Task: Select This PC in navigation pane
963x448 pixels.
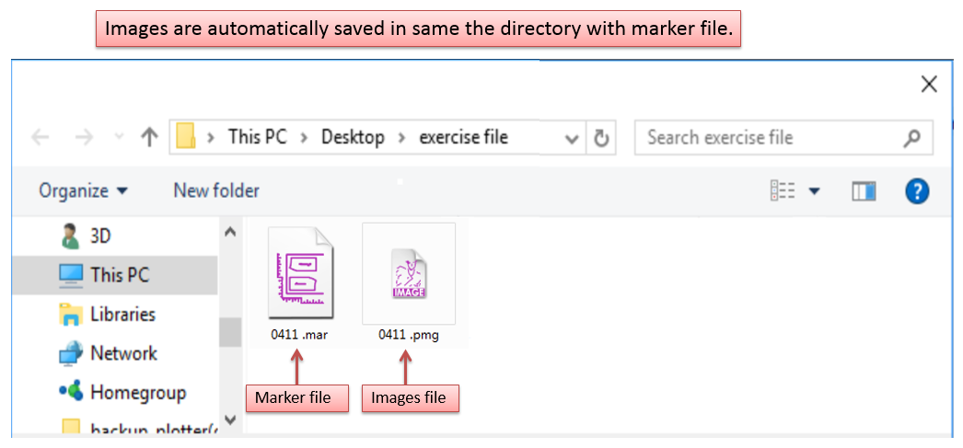Action: (119, 275)
